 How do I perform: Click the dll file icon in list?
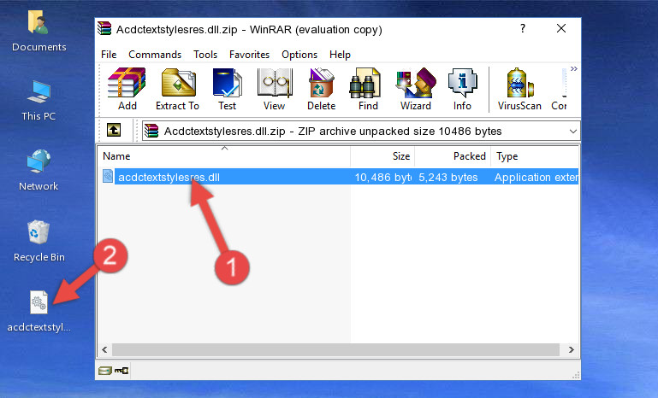[108, 177]
